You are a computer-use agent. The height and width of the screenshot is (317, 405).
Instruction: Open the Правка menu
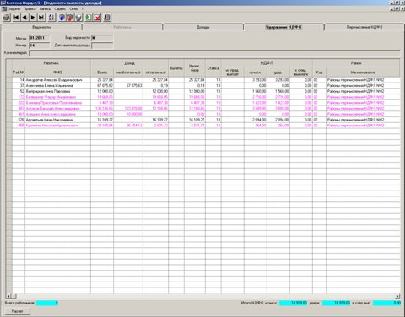[30, 8]
